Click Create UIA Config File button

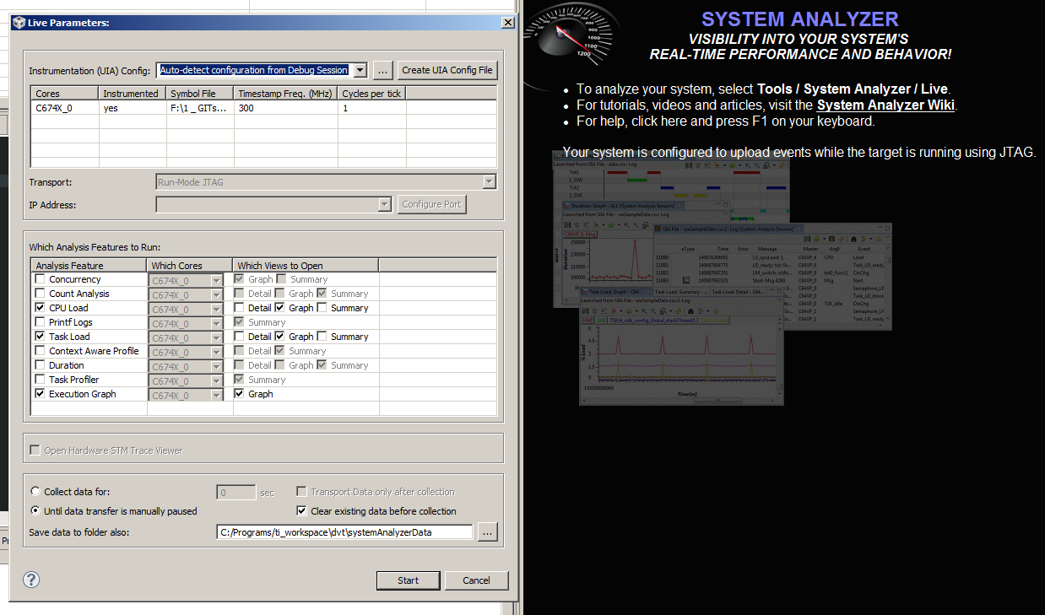pos(447,70)
